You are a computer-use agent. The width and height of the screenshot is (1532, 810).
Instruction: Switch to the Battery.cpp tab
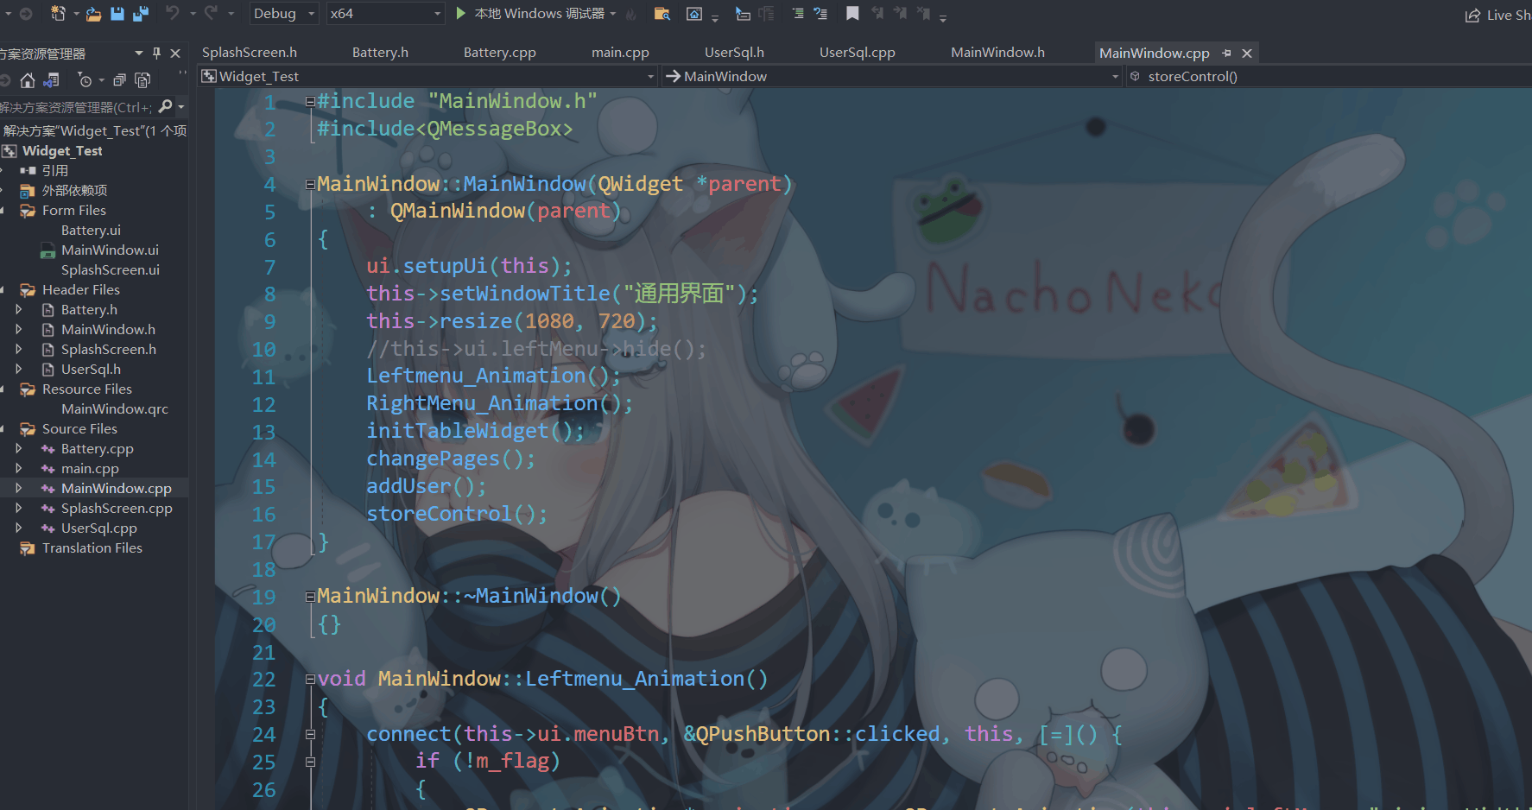pyautogui.click(x=499, y=53)
